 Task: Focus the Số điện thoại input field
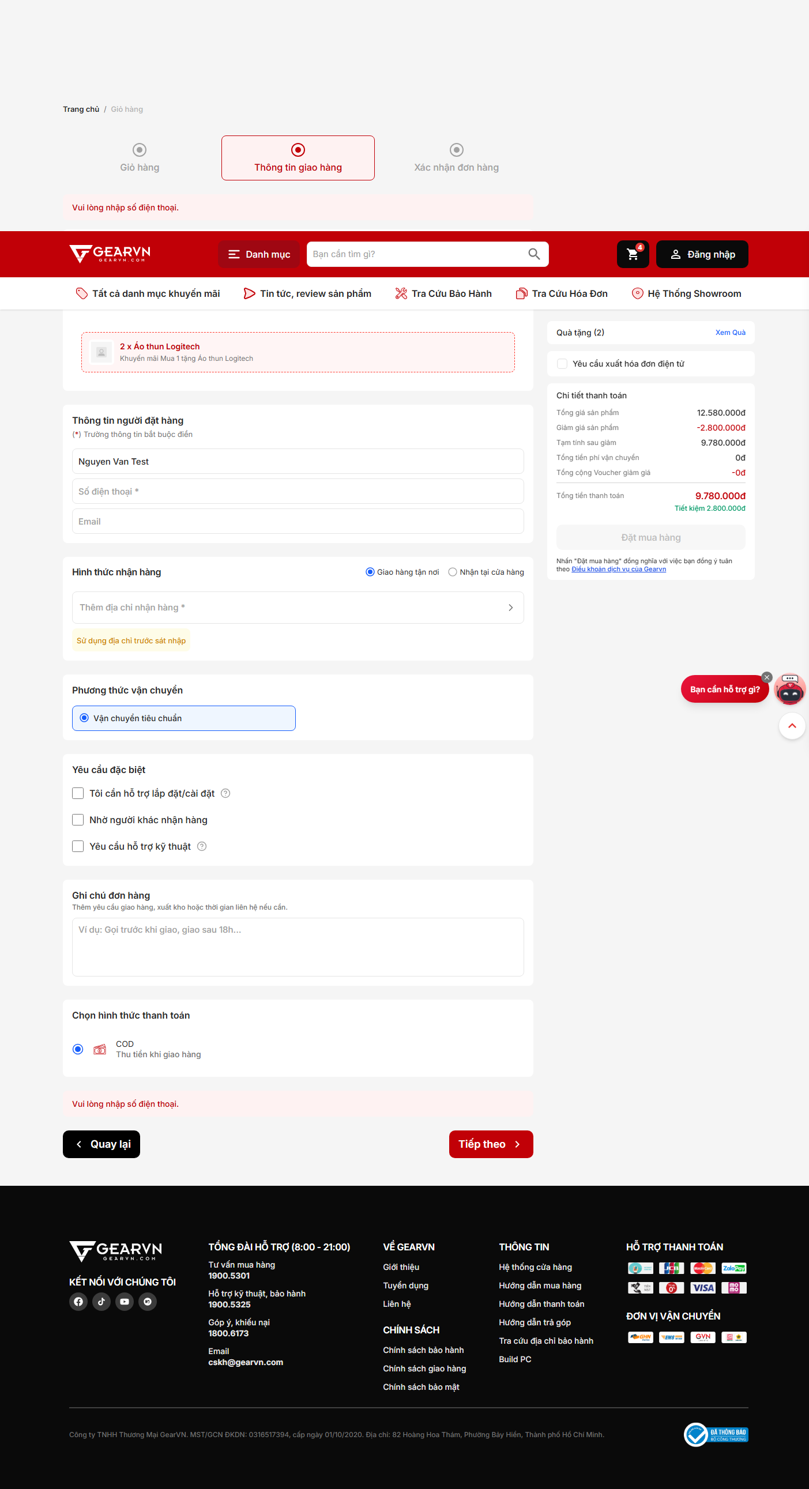coord(298,491)
